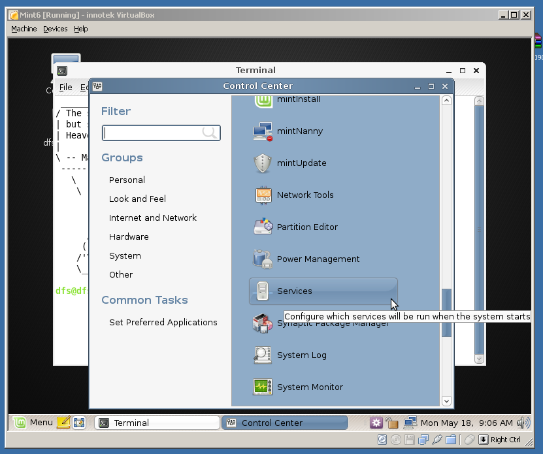Launch mintUpdate shield icon
The height and width of the screenshot is (454, 543).
tap(263, 163)
